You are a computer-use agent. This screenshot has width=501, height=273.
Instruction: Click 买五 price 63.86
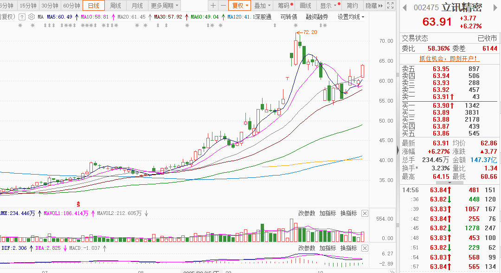coord(441,133)
